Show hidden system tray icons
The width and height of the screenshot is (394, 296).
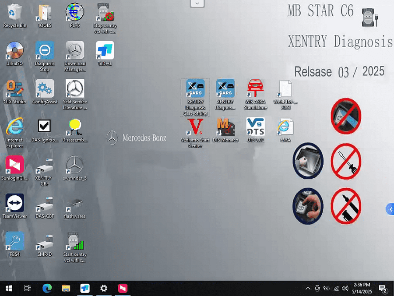(x=308, y=289)
